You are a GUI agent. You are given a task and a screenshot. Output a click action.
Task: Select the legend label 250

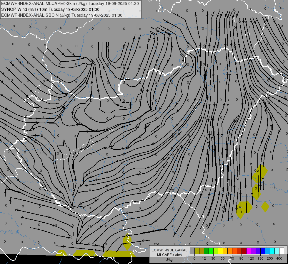[x=270, y=258]
